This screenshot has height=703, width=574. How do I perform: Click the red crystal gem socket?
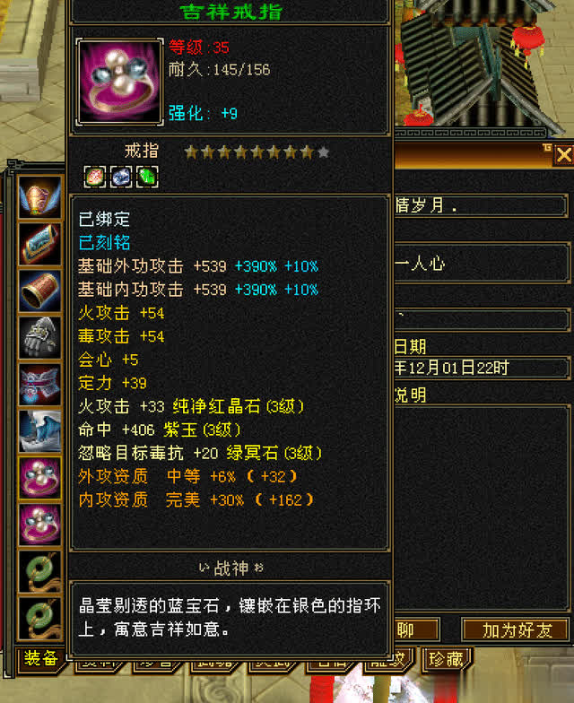tap(95, 177)
